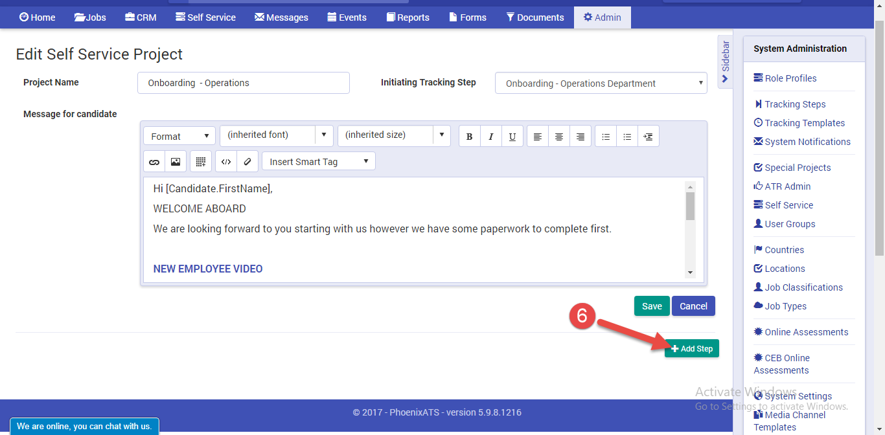The width and height of the screenshot is (885, 435).
Task: Click the editor scrollbar down arrow
Action: pyautogui.click(x=690, y=273)
